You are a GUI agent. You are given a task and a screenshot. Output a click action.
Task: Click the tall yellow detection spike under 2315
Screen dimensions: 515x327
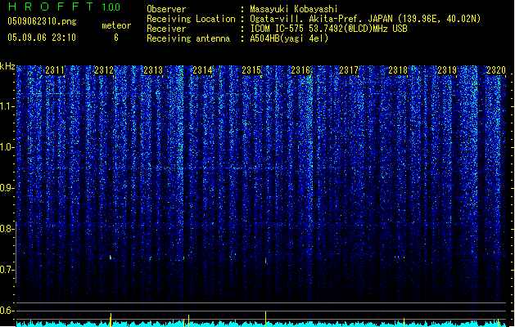(x=265, y=319)
